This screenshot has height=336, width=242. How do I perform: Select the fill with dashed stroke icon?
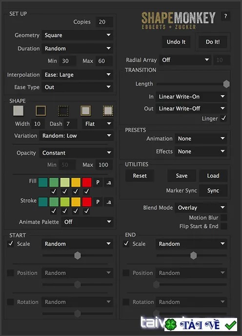point(108,111)
